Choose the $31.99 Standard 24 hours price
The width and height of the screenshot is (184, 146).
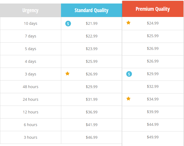click(91, 99)
